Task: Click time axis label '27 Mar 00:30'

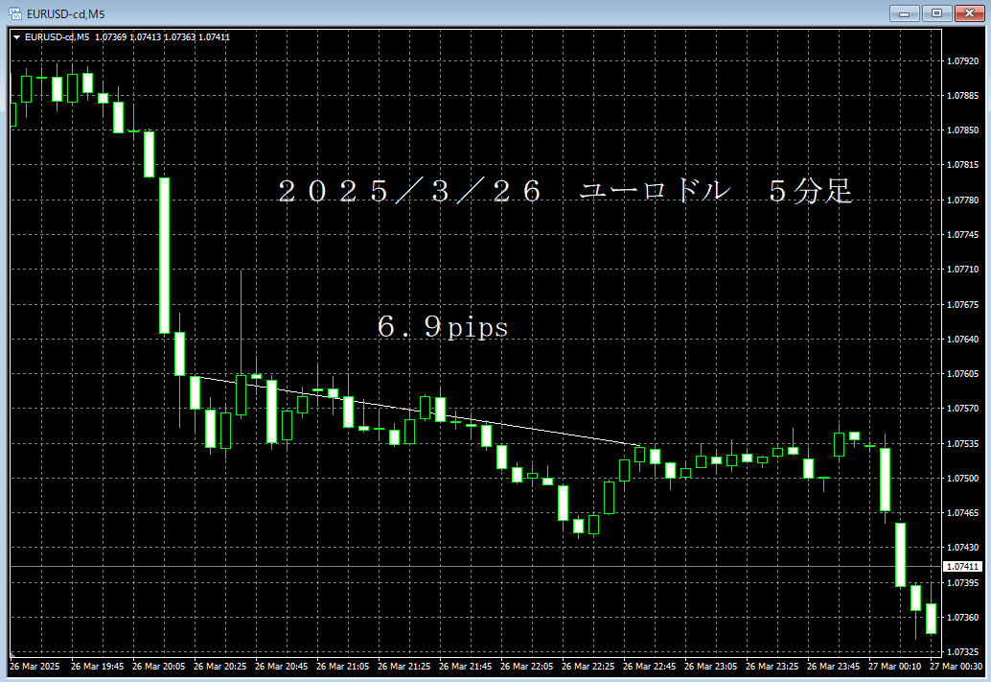Action: (x=956, y=667)
